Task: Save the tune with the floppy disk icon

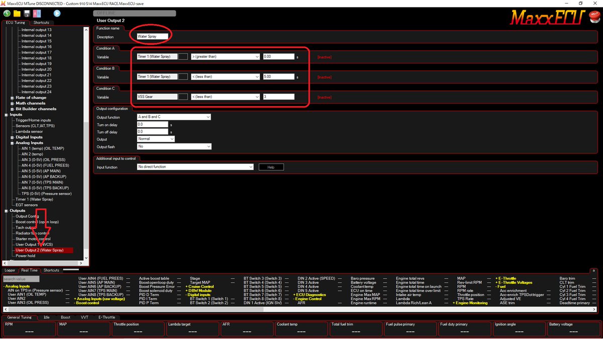Action: click(x=27, y=13)
